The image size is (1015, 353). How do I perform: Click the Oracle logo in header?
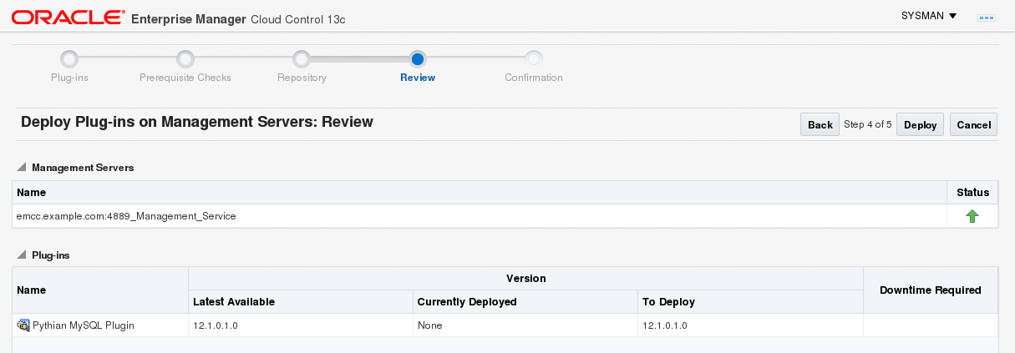click(67, 18)
